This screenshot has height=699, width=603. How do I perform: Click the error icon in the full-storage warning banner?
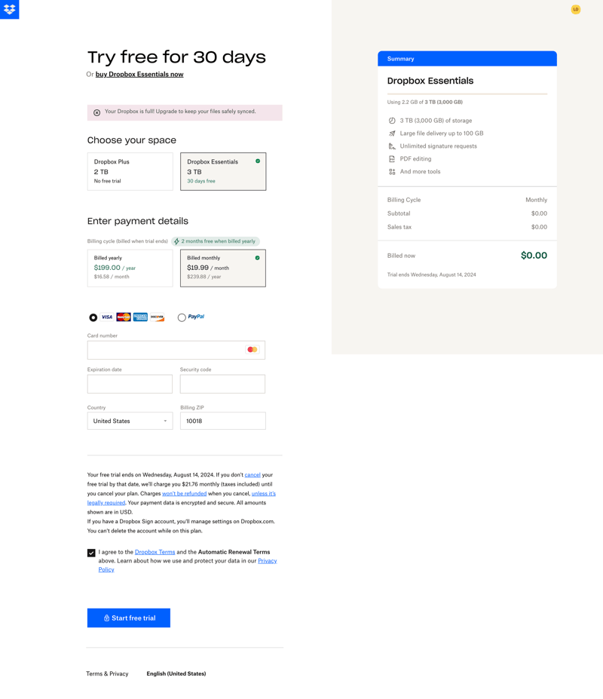pos(96,112)
